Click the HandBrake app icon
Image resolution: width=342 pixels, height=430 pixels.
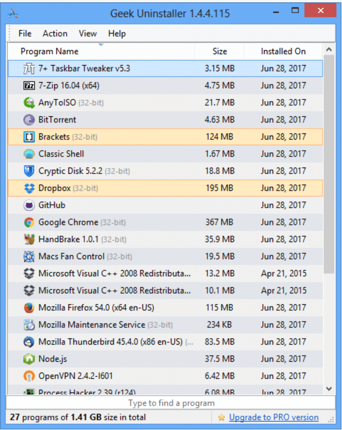[x=29, y=240]
